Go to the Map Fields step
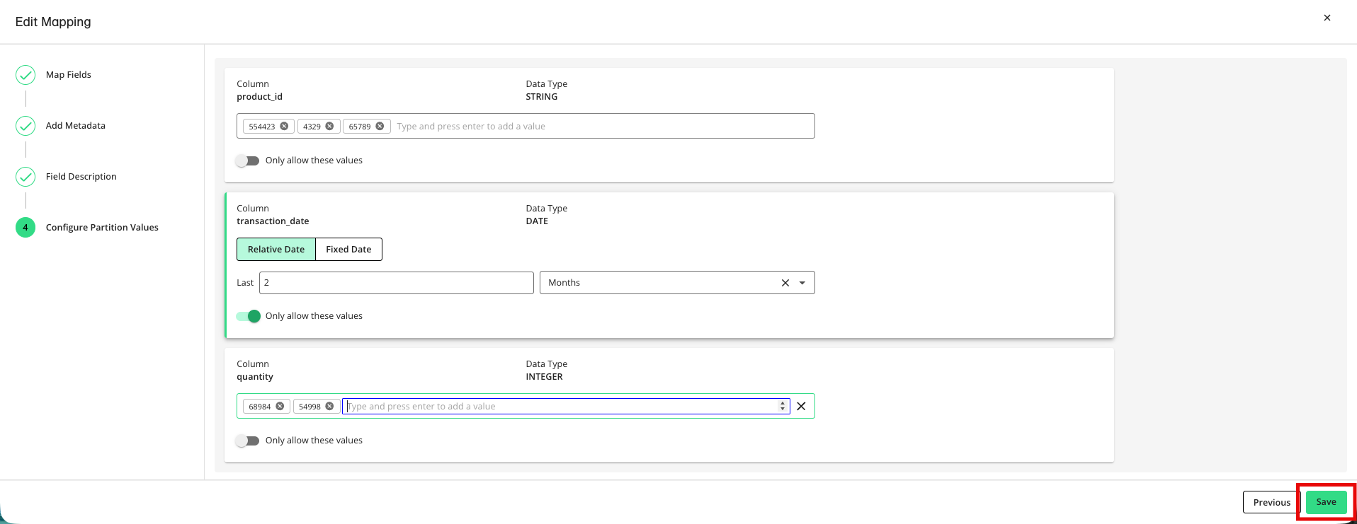Image resolution: width=1357 pixels, height=524 pixels. 69,75
